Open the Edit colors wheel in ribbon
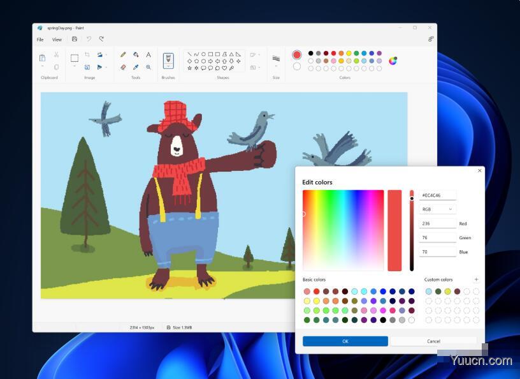This screenshot has height=379, width=520. pyautogui.click(x=393, y=61)
